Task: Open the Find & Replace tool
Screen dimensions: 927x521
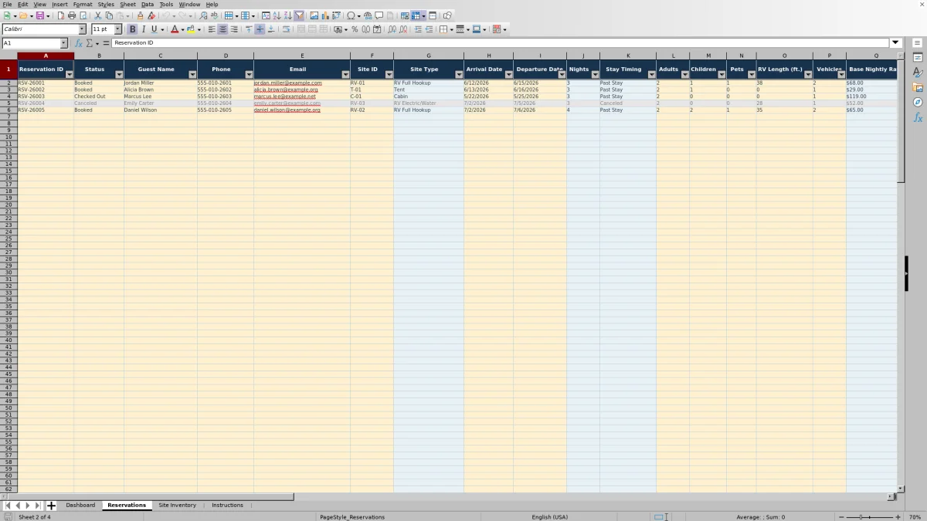Action: coord(203,15)
